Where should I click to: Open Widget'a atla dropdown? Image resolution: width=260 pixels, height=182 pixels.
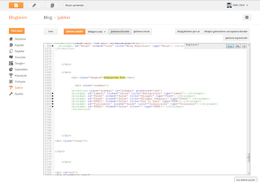(97, 32)
